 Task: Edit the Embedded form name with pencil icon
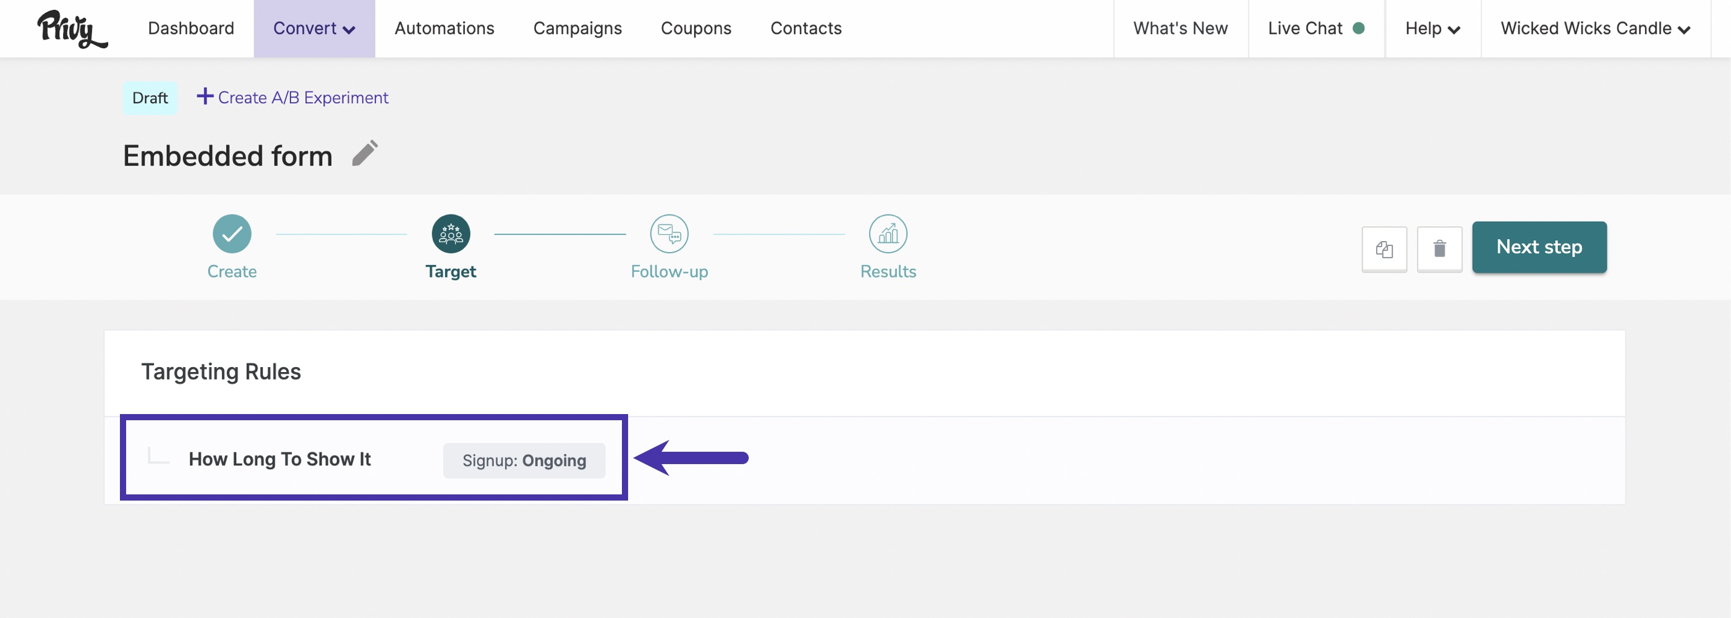pyautogui.click(x=365, y=154)
